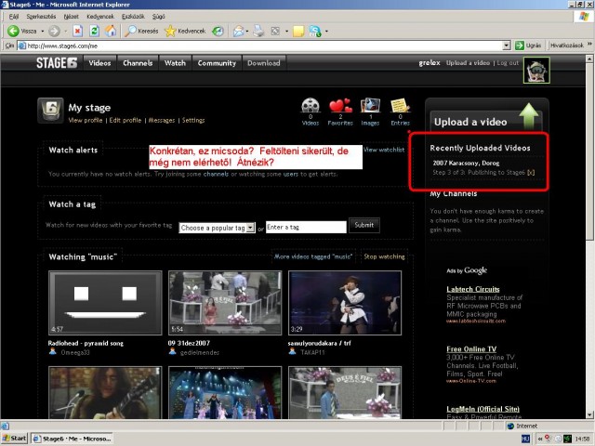This screenshot has width=595, height=446.
Task: Open the 'Choose a popular tag' dropdown
Action: coord(217,227)
